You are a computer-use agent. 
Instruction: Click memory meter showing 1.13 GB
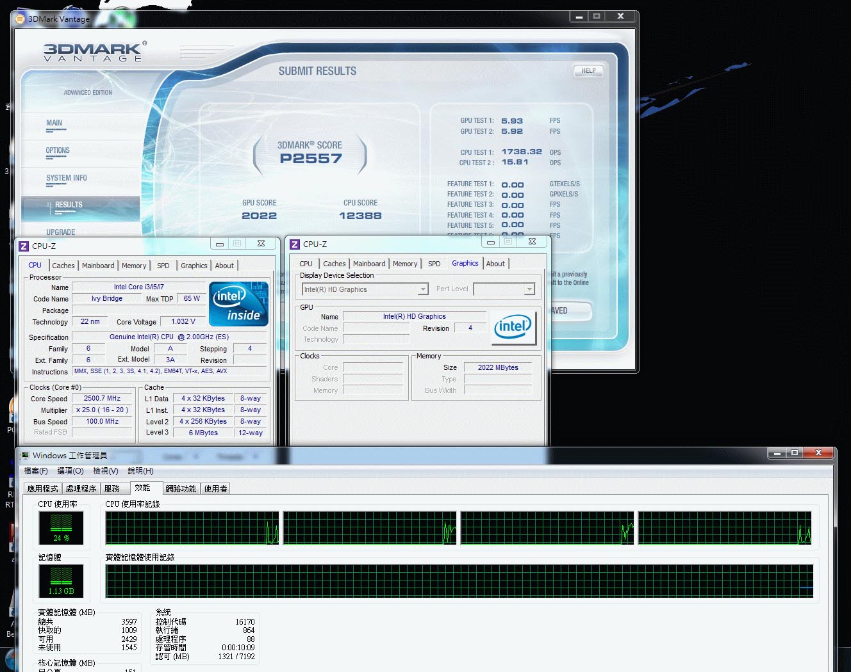click(62, 581)
